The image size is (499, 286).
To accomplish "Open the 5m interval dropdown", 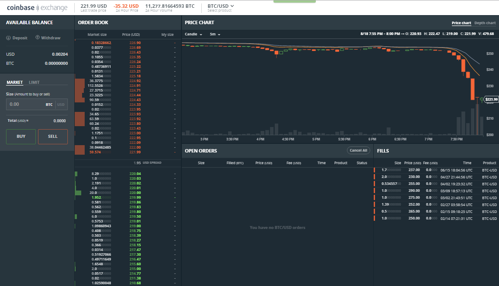I will pos(215,34).
